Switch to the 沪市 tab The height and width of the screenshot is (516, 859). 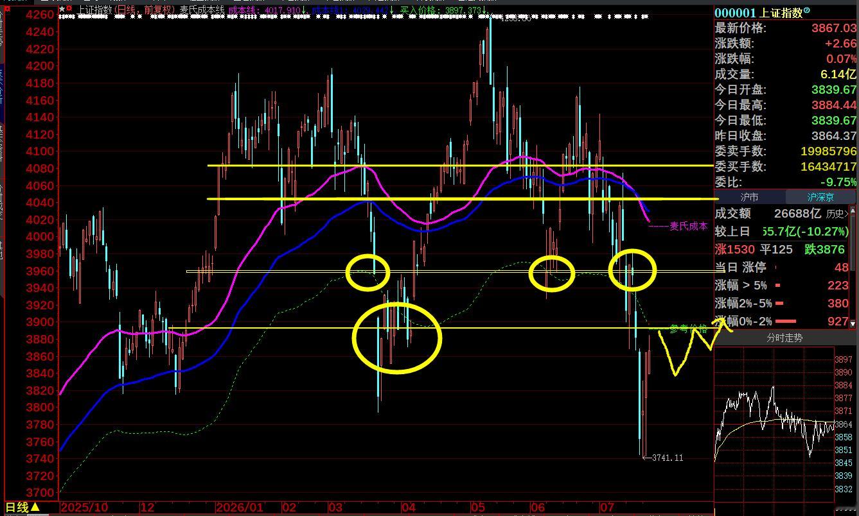pyautogui.click(x=749, y=197)
